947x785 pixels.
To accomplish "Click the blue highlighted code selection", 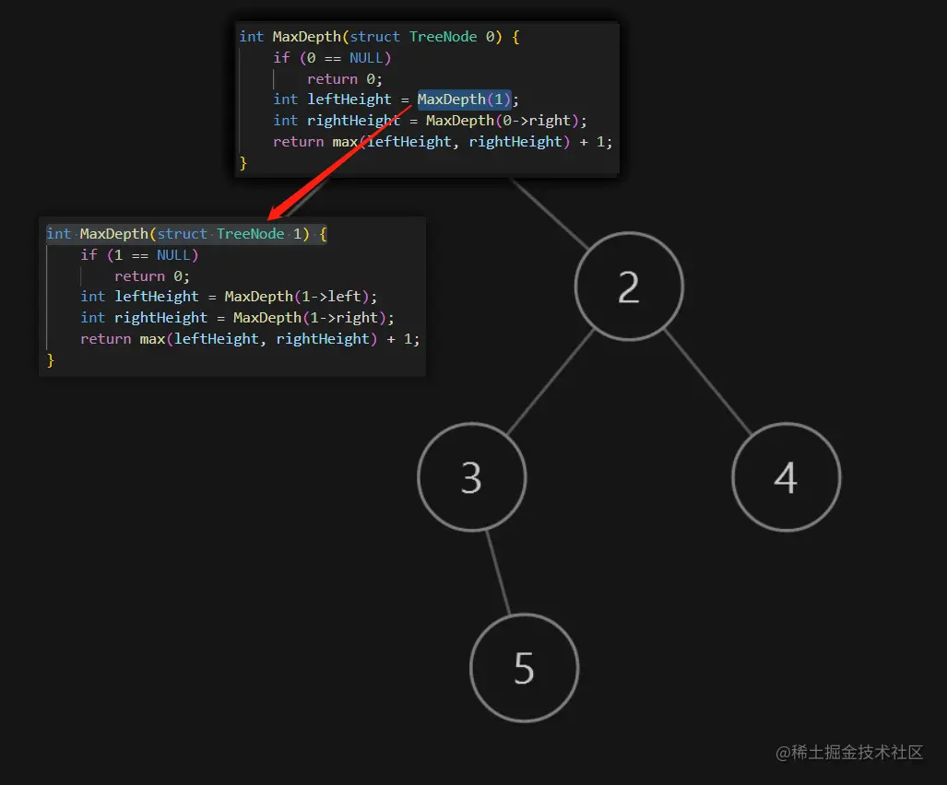I will pyautogui.click(x=465, y=99).
